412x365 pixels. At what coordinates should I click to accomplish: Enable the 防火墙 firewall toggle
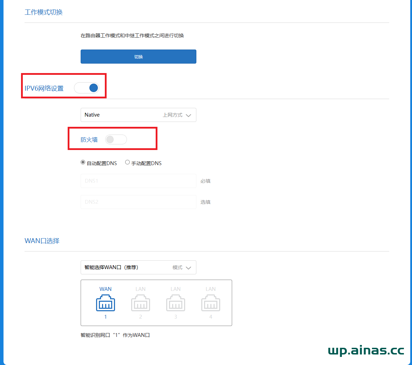coord(116,139)
